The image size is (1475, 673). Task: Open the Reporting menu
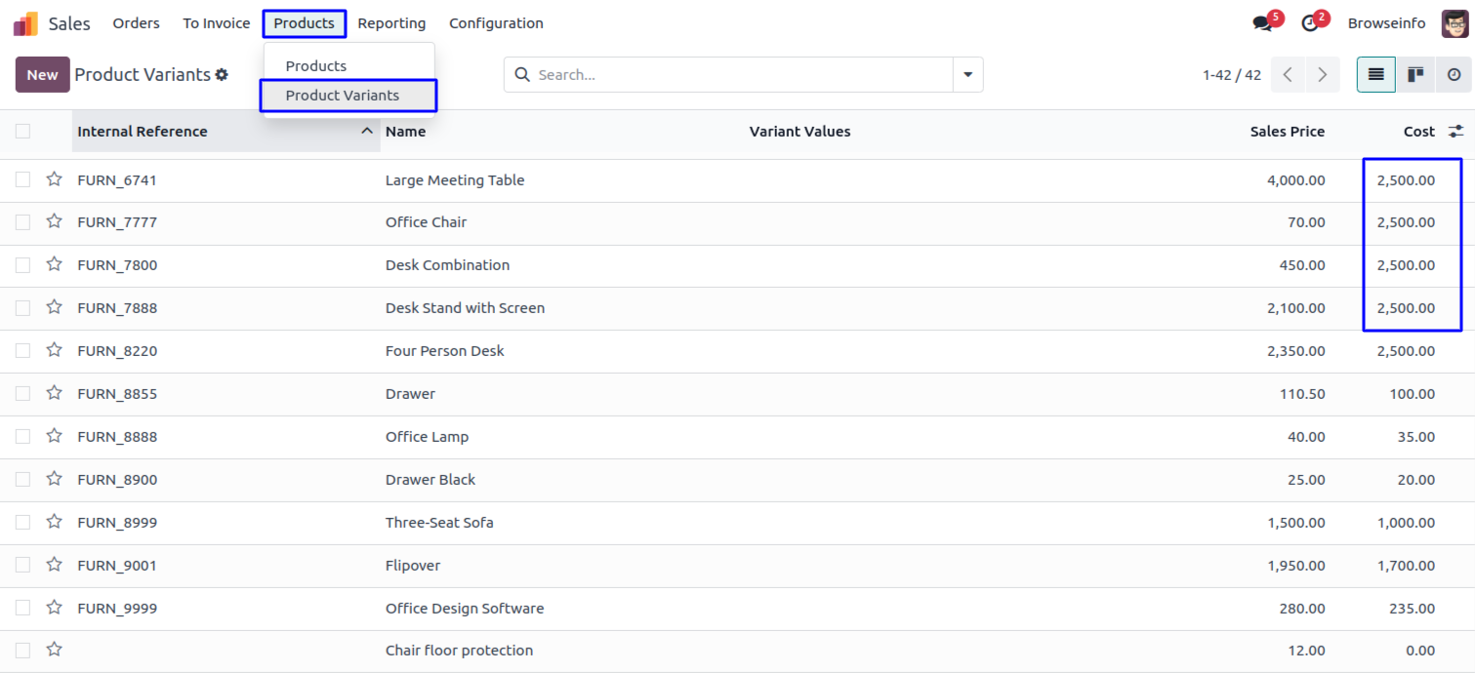(391, 23)
